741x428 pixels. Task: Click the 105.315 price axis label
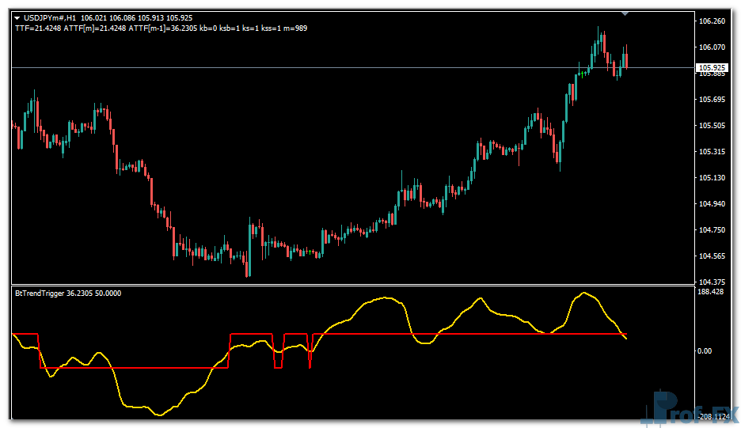pos(712,151)
